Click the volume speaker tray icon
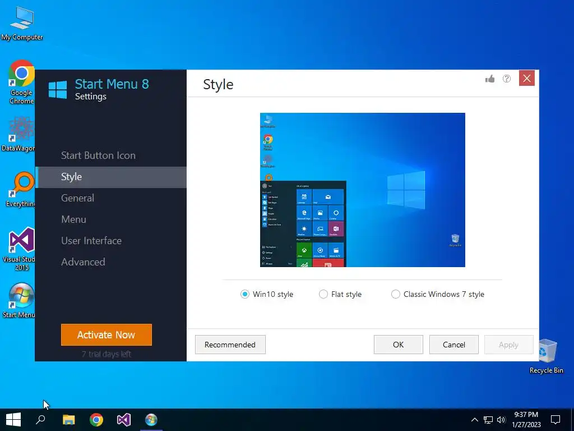574x431 pixels. [x=501, y=420]
